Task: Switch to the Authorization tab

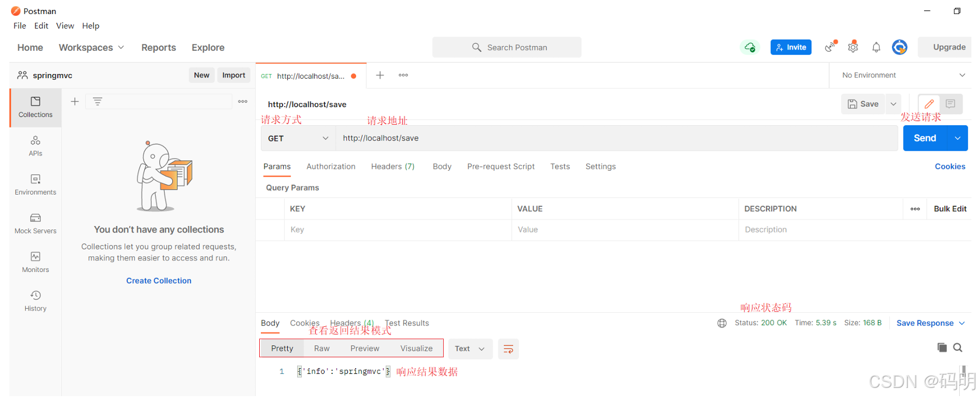Action: [331, 167]
